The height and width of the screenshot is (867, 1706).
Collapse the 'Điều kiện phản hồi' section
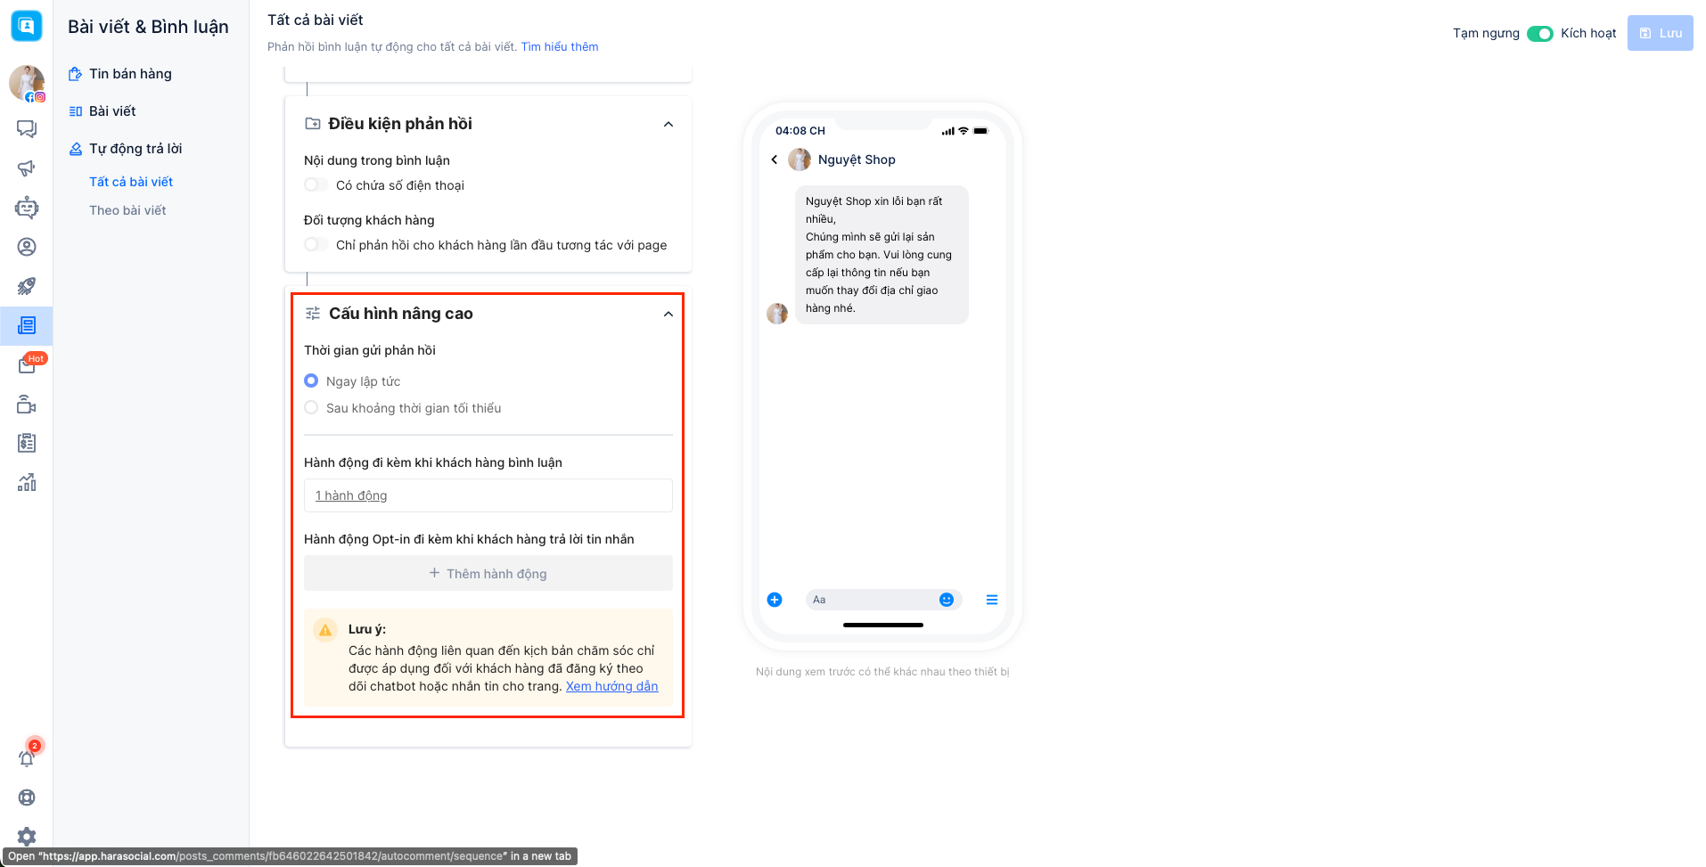click(668, 125)
